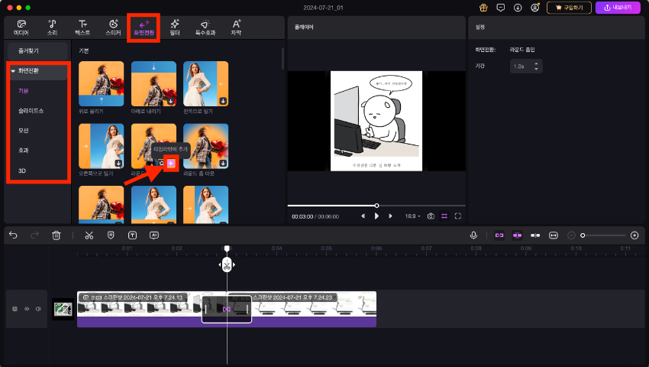Take a snapshot with the camera icon
The image size is (649, 367).
[x=431, y=216]
